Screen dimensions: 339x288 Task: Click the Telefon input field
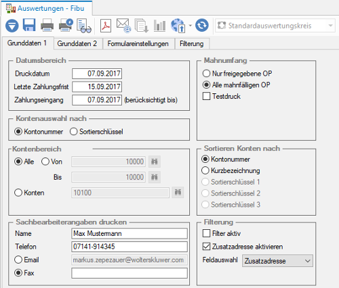pyautogui.click(x=129, y=247)
